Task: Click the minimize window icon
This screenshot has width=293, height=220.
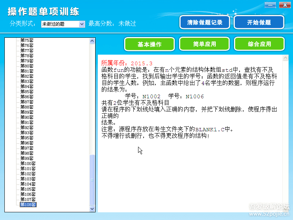Action: [270, 5]
